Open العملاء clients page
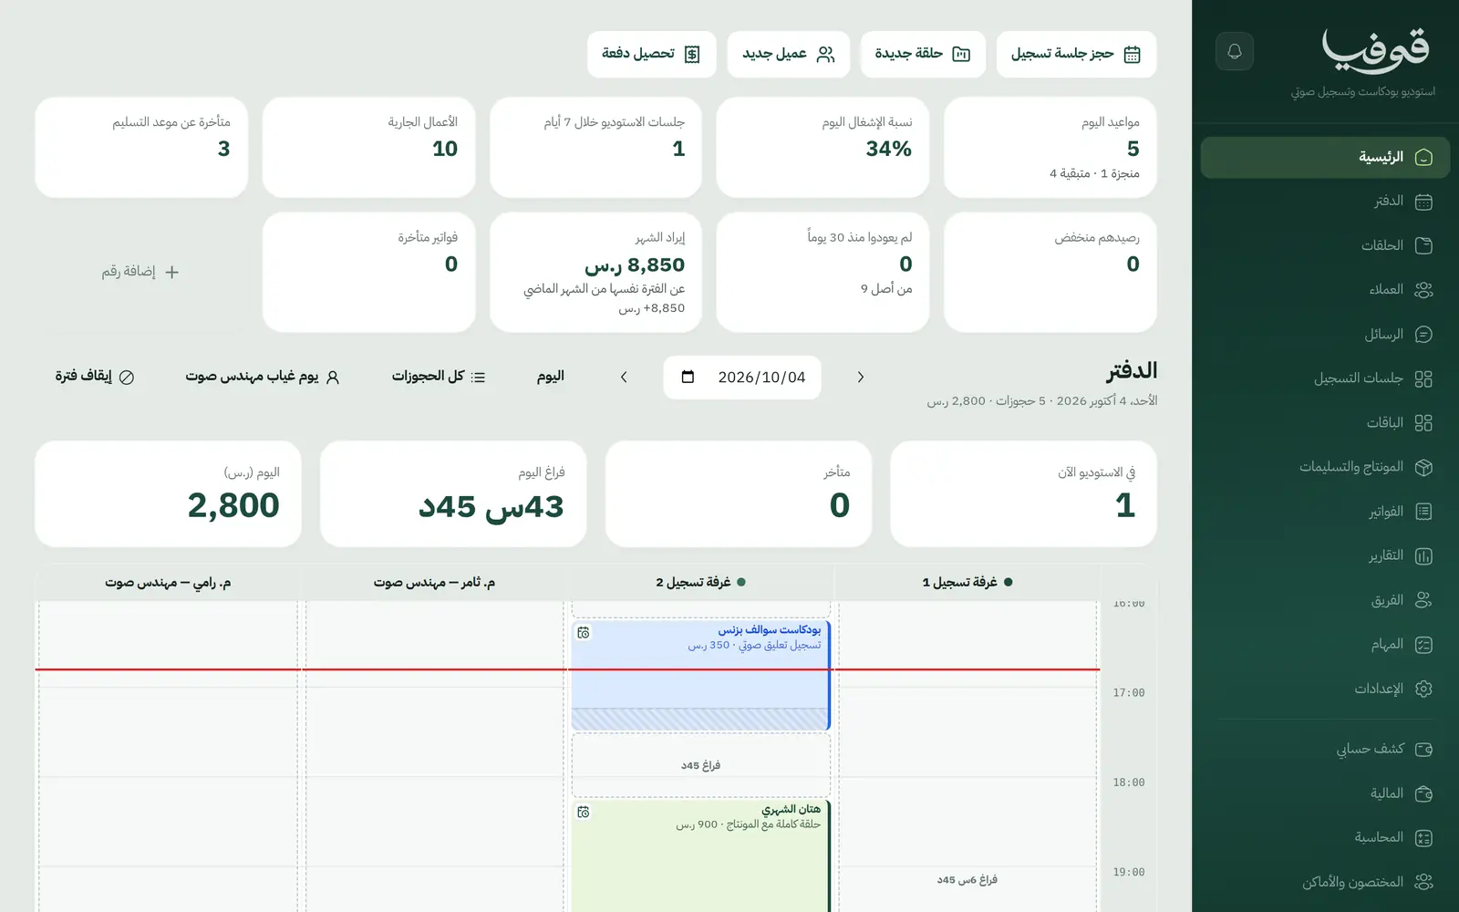The height and width of the screenshot is (912, 1459). coord(1325,290)
